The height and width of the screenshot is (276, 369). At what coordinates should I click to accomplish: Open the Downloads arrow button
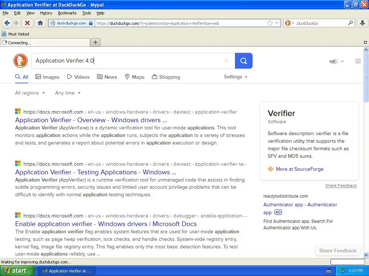363,23
